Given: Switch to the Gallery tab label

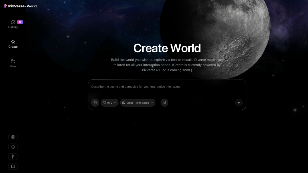Looking at the screenshot, I should (x=13, y=27).
